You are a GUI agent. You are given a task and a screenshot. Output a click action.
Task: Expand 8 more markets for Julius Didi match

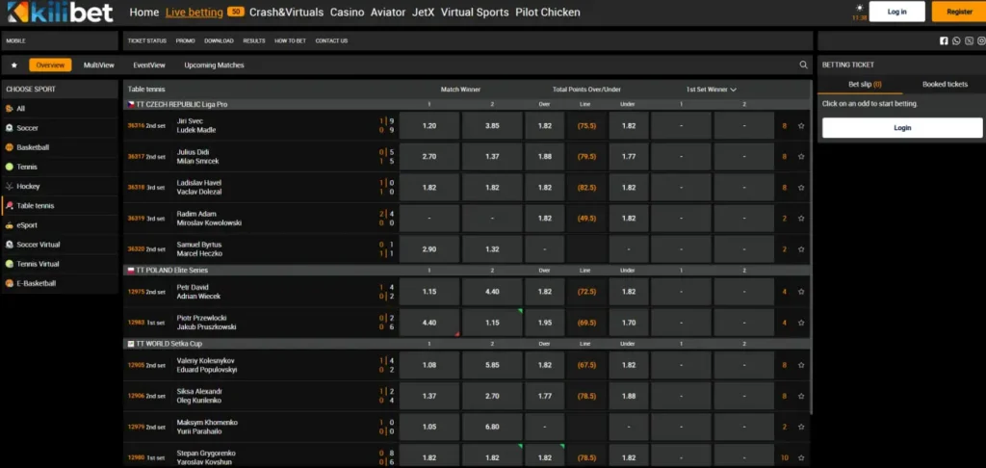784,157
